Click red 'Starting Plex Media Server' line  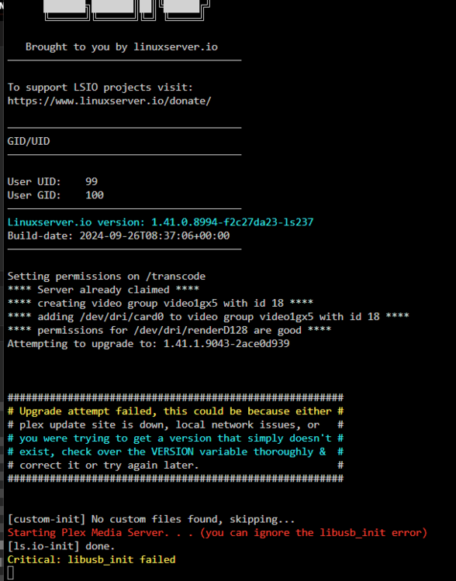217,533
